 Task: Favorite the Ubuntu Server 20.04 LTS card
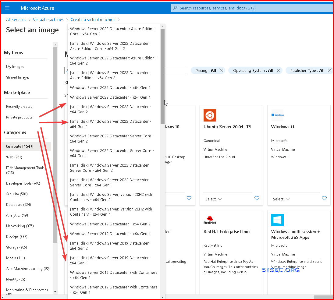click(x=257, y=198)
